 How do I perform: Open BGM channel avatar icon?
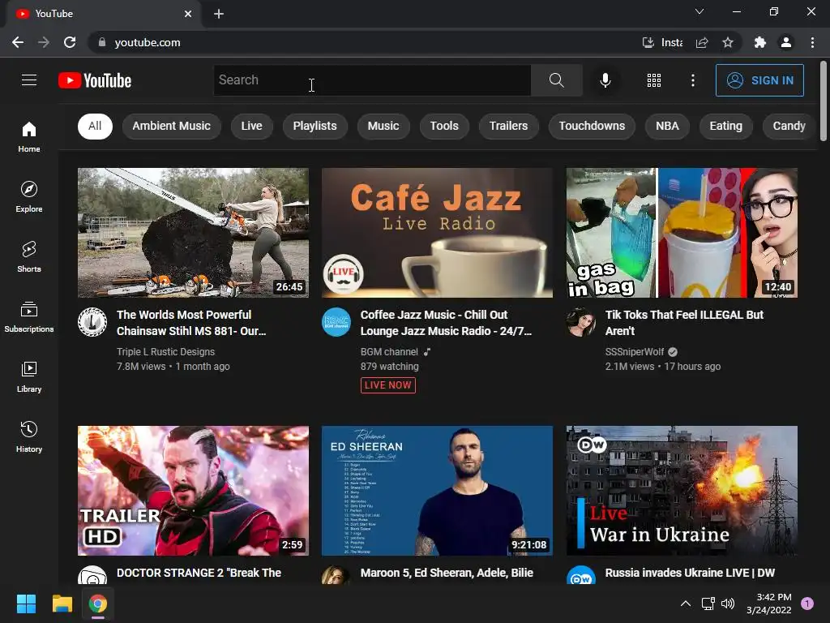[x=336, y=322]
